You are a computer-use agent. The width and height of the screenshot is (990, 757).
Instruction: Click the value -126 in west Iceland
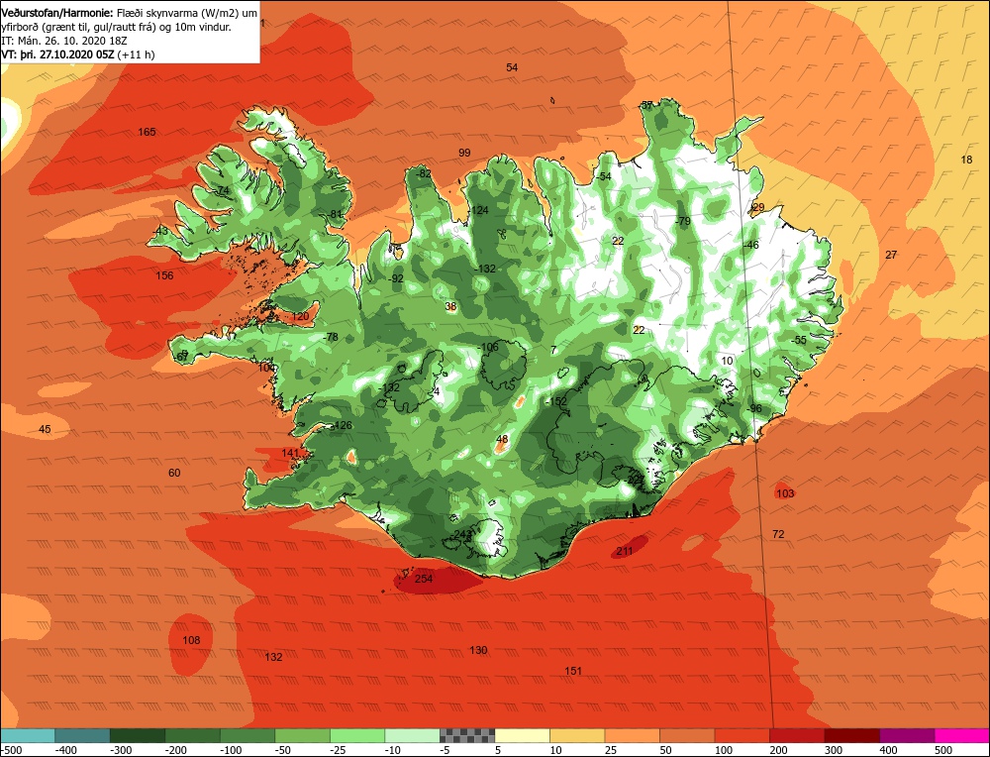pos(341,425)
